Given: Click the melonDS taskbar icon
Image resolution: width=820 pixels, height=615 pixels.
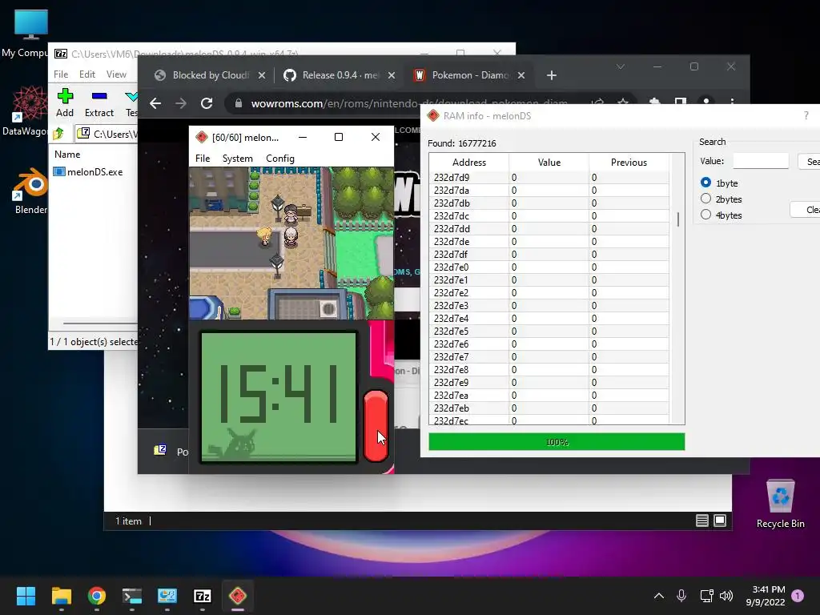Looking at the screenshot, I should (x=238, y=596).
